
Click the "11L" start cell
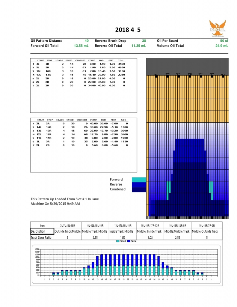coord(39,138)
